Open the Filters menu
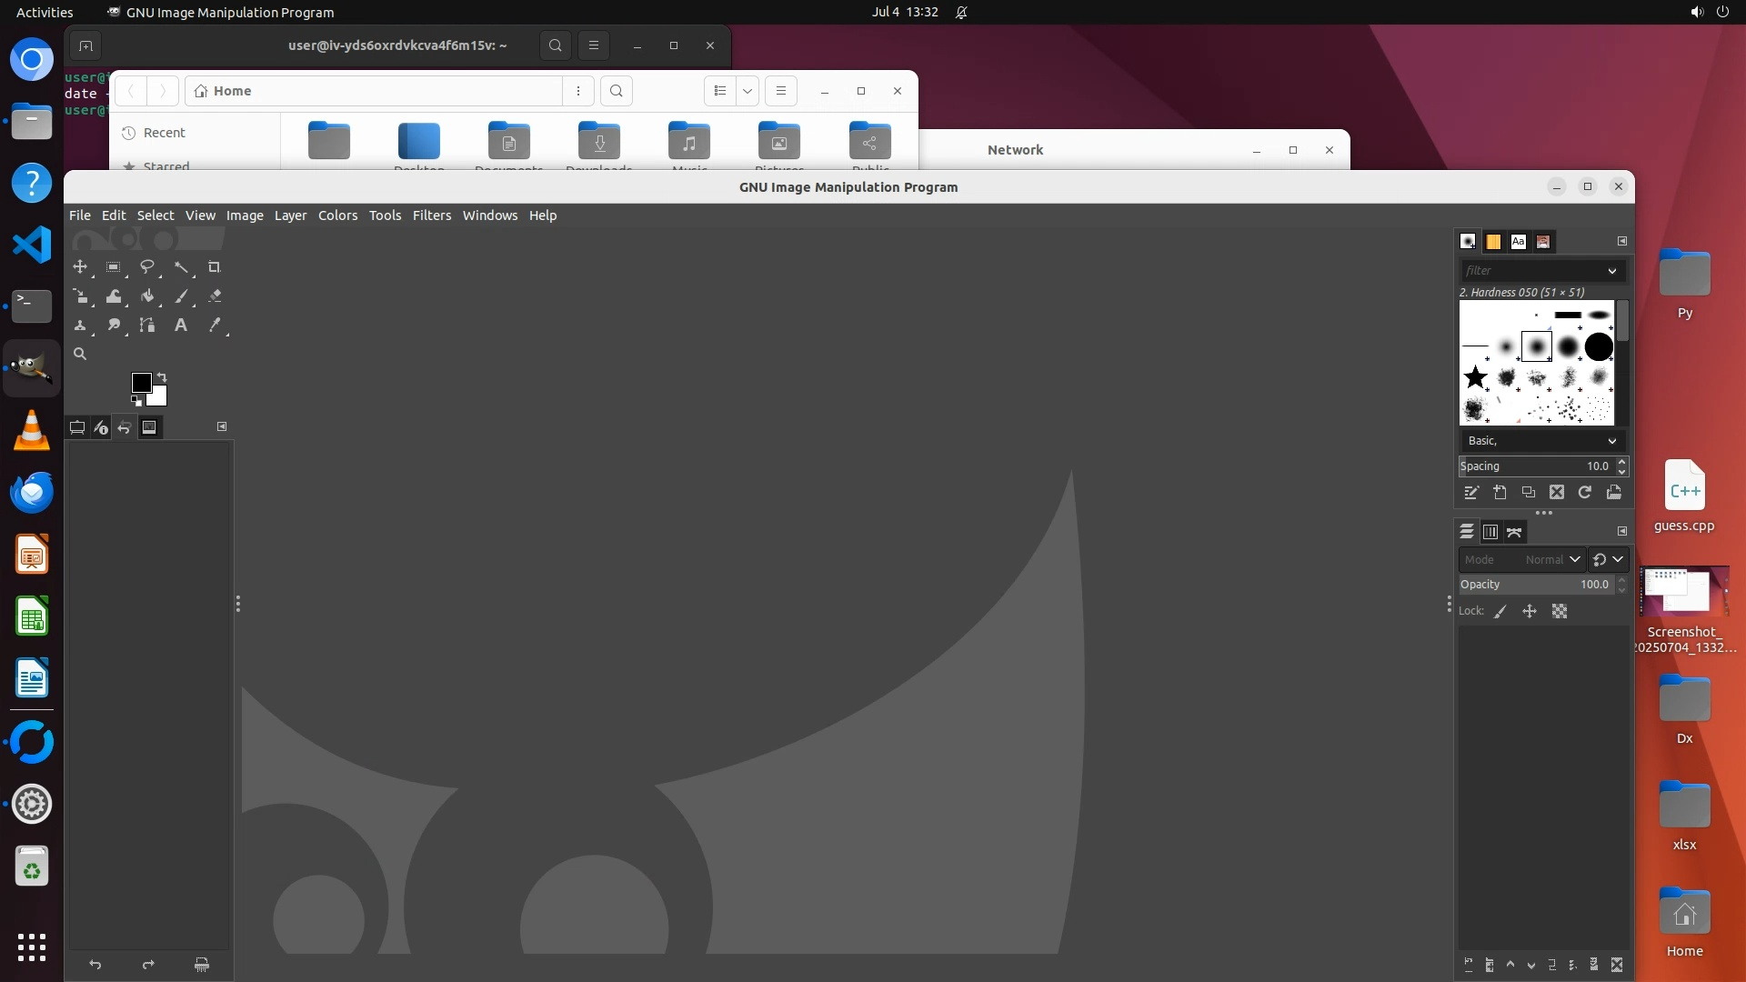 point(431,215)
